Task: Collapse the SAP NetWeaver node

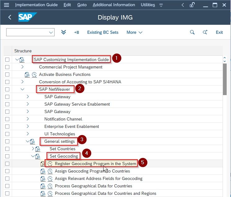Action: pyautogui.click(x=22, y=89)
